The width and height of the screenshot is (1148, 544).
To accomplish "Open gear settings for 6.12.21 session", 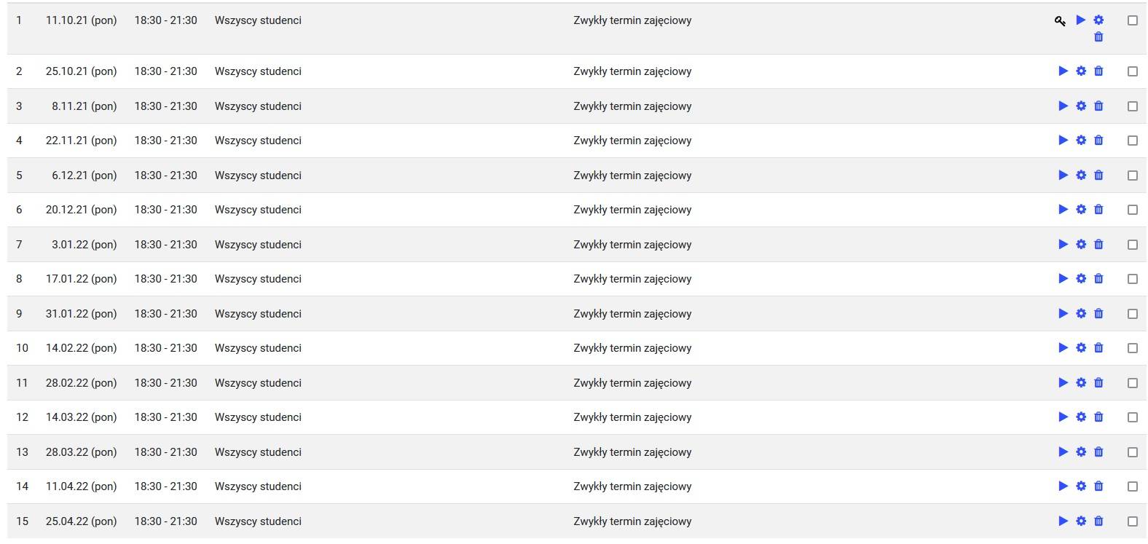I will [1081, 176].
